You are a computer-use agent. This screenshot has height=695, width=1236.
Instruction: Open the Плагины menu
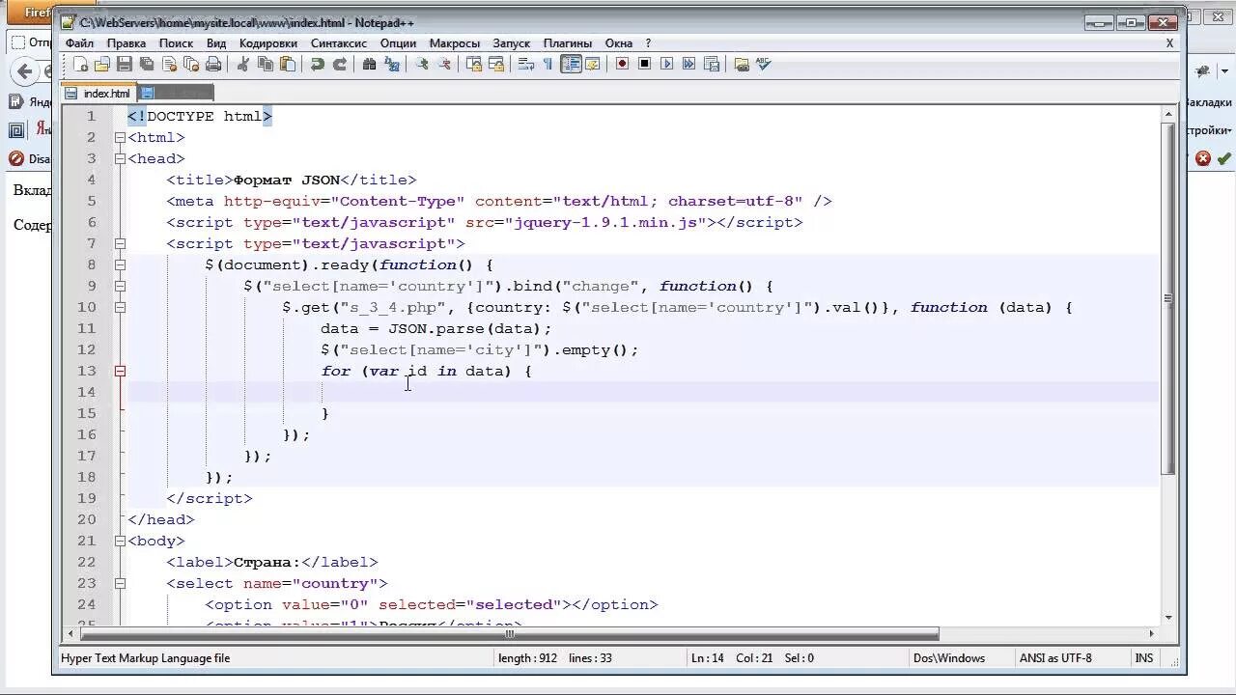568,43
